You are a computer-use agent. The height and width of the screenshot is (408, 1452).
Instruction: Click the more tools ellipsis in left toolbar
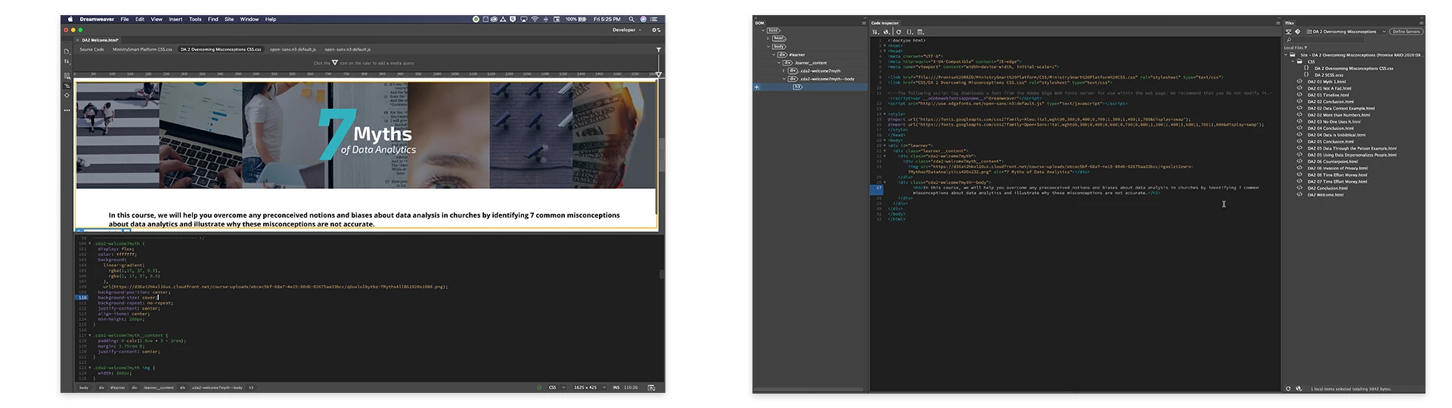pos(67,110)
